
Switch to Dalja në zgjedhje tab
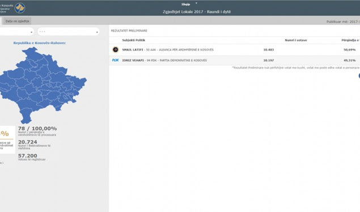[17, 21]
